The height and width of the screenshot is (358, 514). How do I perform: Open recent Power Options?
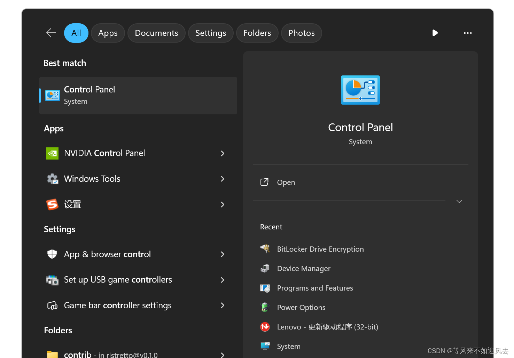tap(301, 308)
